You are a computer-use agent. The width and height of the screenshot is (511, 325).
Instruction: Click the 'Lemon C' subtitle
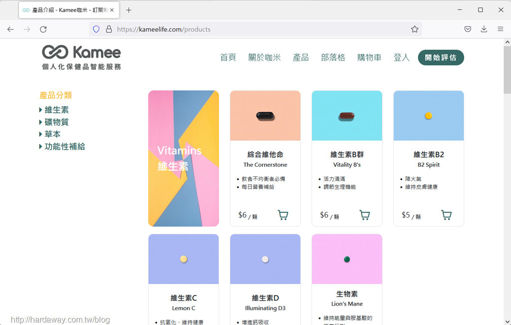[184, 308]
